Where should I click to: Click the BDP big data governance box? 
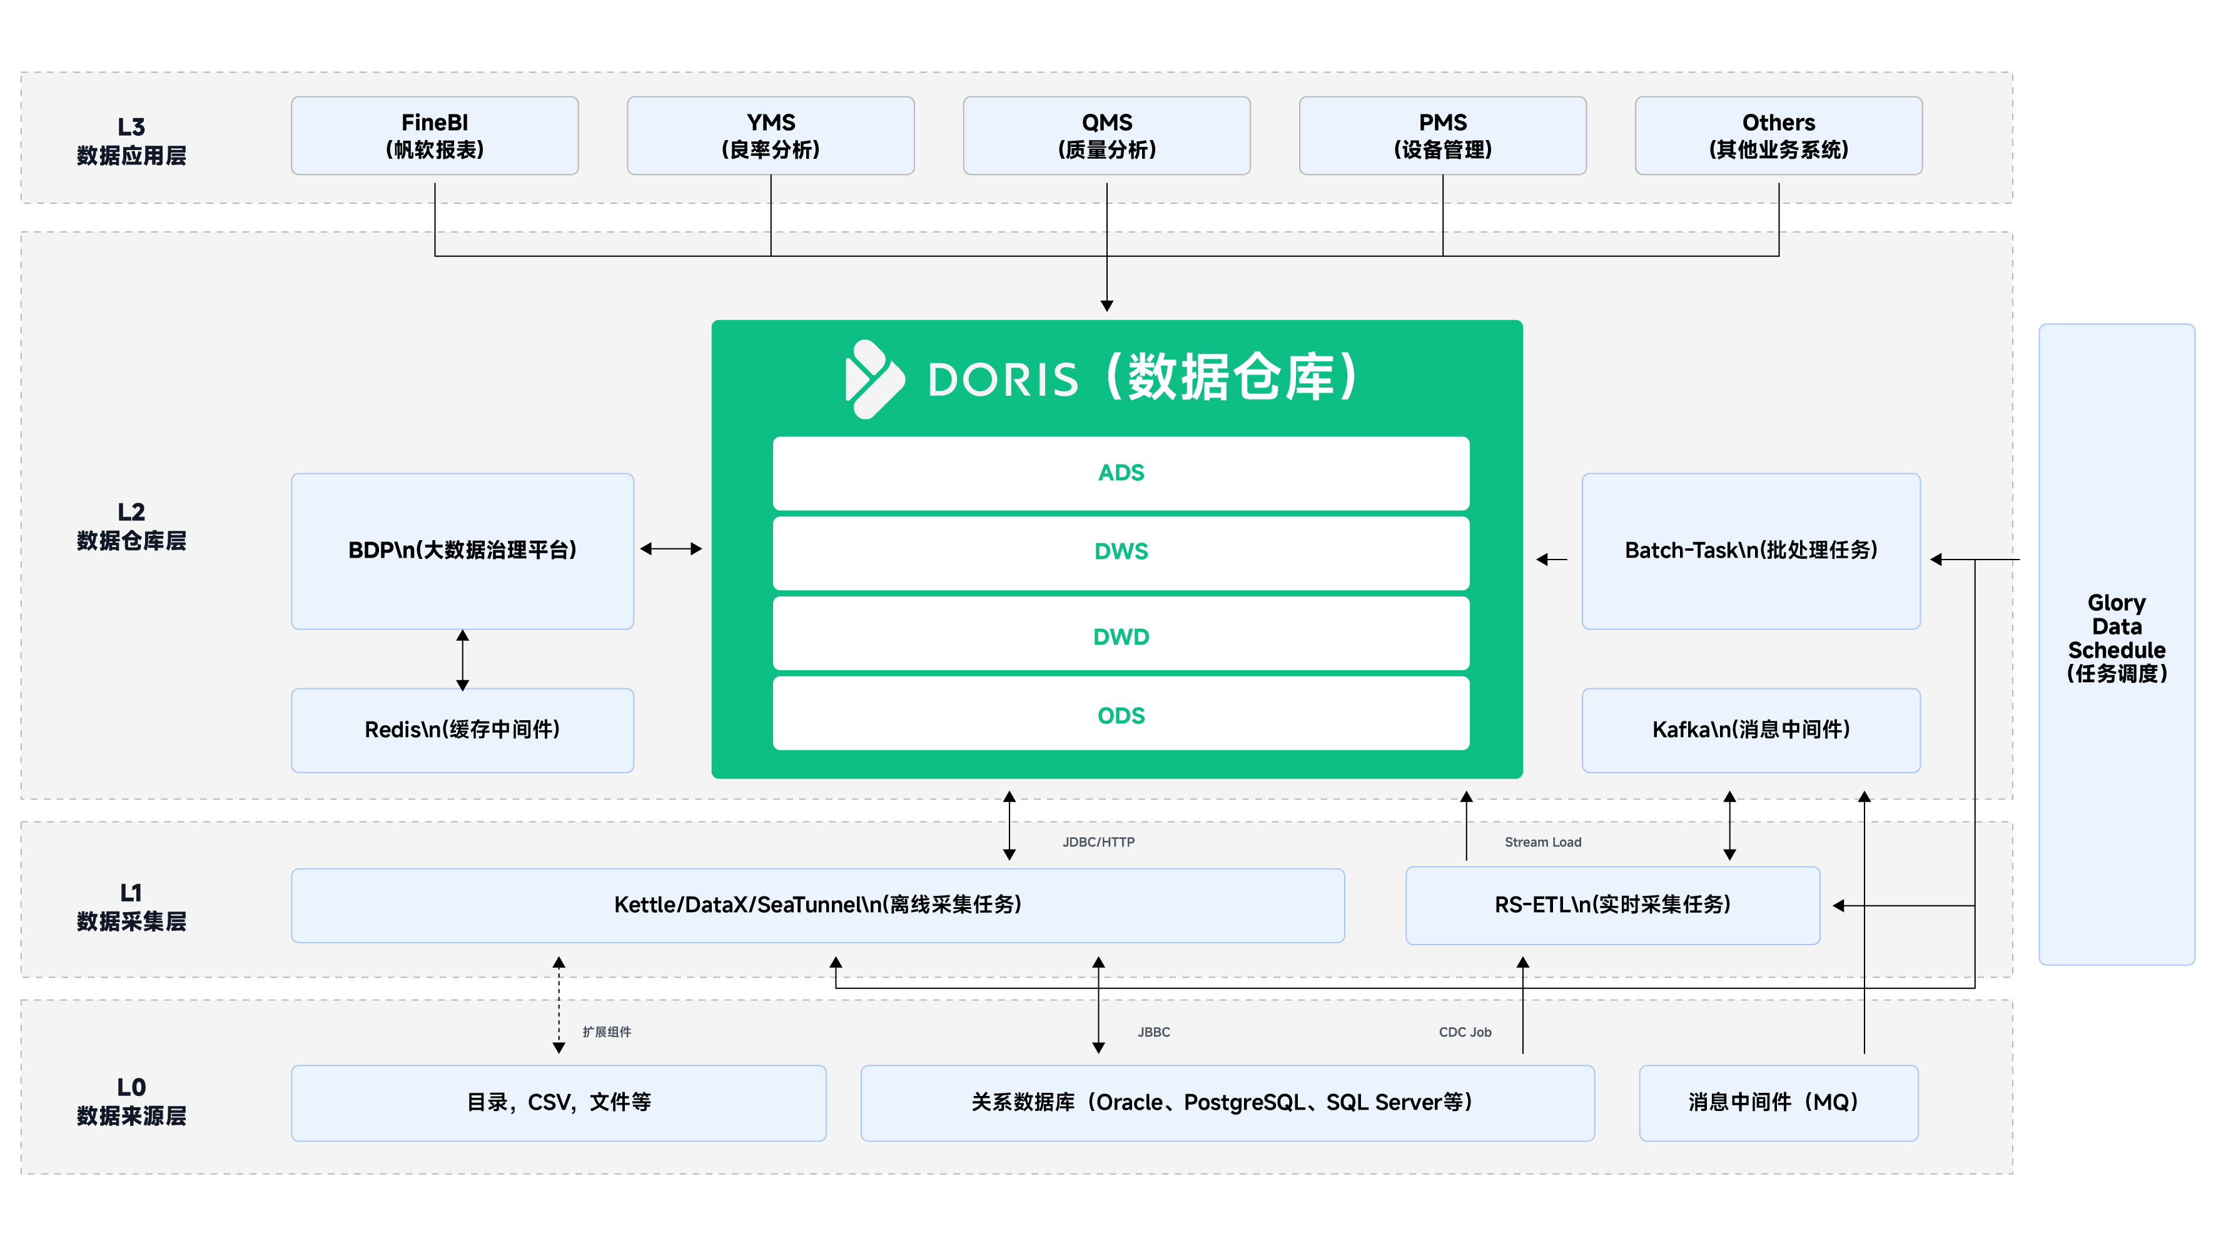click(463, 551)
